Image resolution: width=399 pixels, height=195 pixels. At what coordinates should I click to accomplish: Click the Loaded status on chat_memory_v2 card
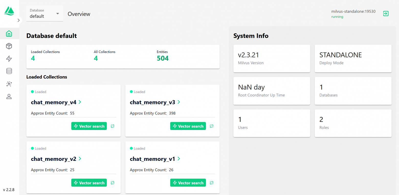tap(39, 148)
